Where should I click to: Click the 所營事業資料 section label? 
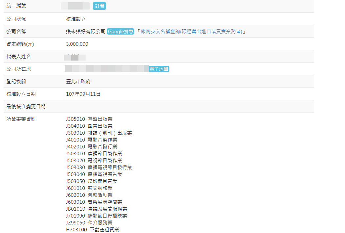[21, 119]
